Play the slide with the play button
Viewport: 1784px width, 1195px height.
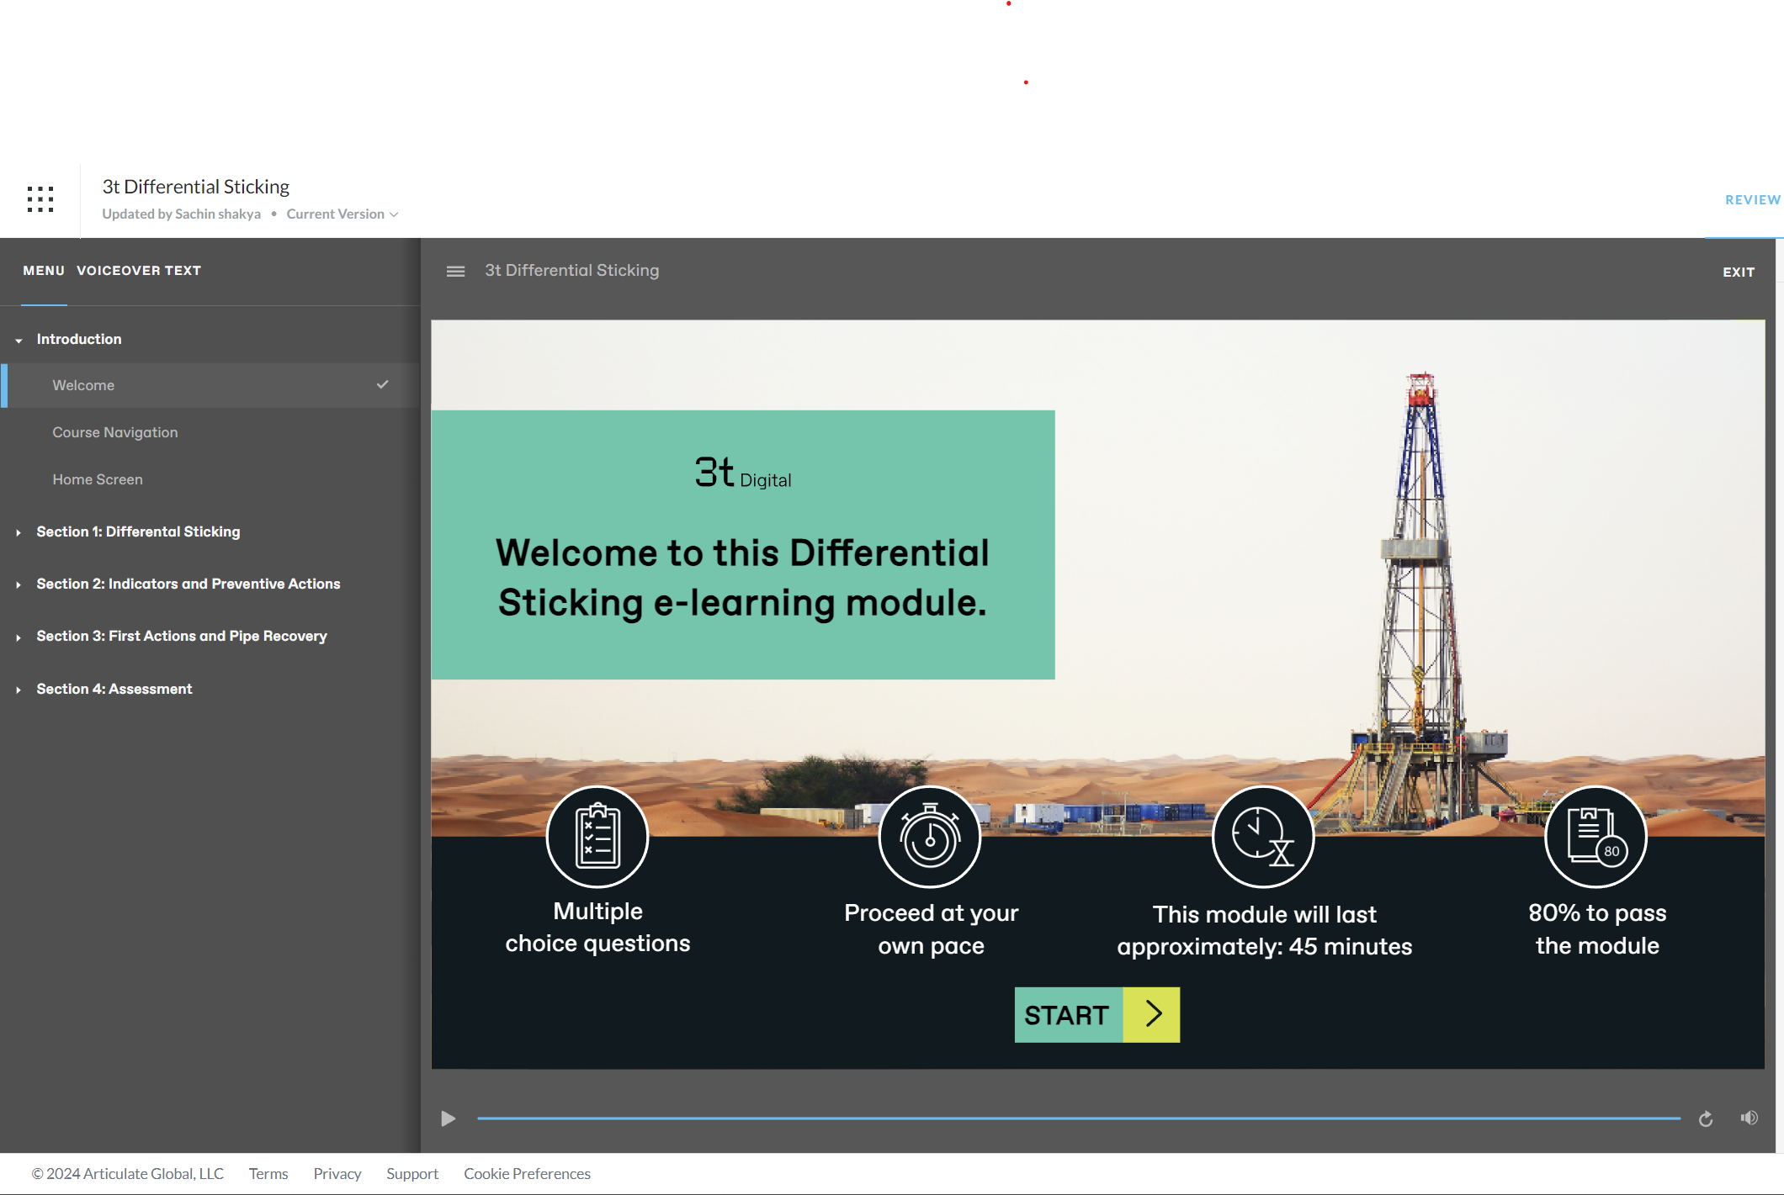point(448,1118)
